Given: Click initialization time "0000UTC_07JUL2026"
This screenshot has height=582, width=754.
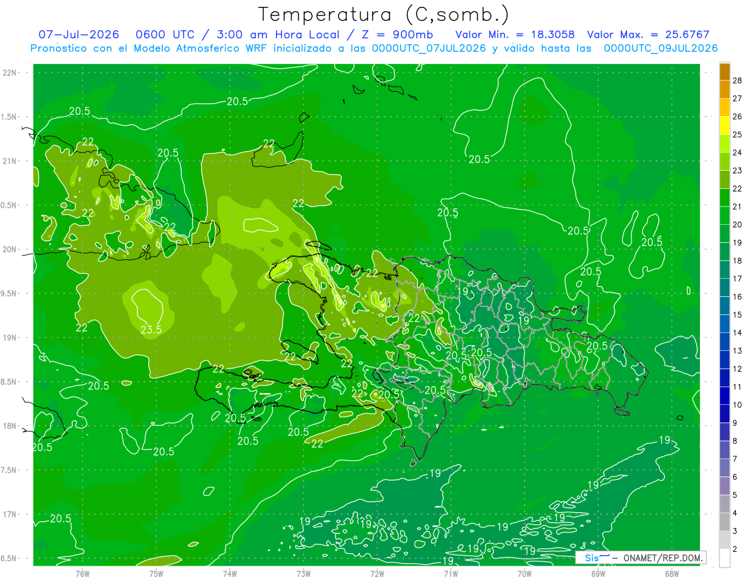Looking at the screenshot, I should pos(429,48).
